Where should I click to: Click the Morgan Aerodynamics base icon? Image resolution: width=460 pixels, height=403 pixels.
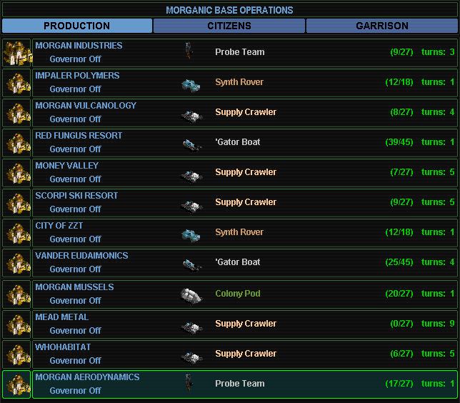pos(16,384)
